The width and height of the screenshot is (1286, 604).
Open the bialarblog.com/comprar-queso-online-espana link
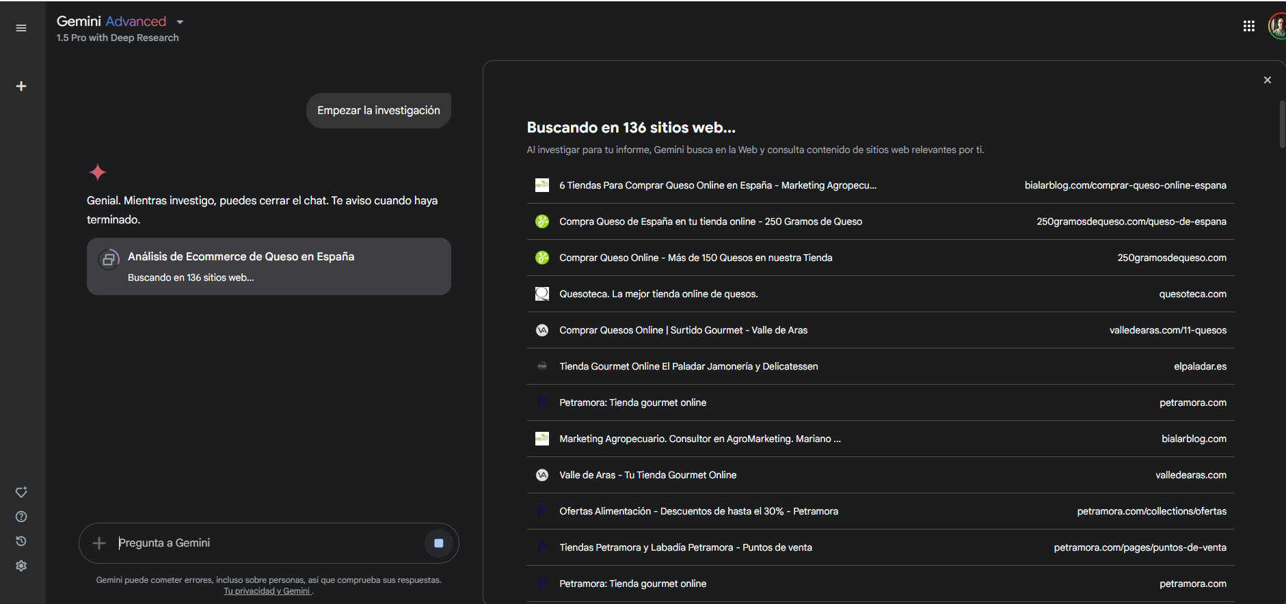1125,185
